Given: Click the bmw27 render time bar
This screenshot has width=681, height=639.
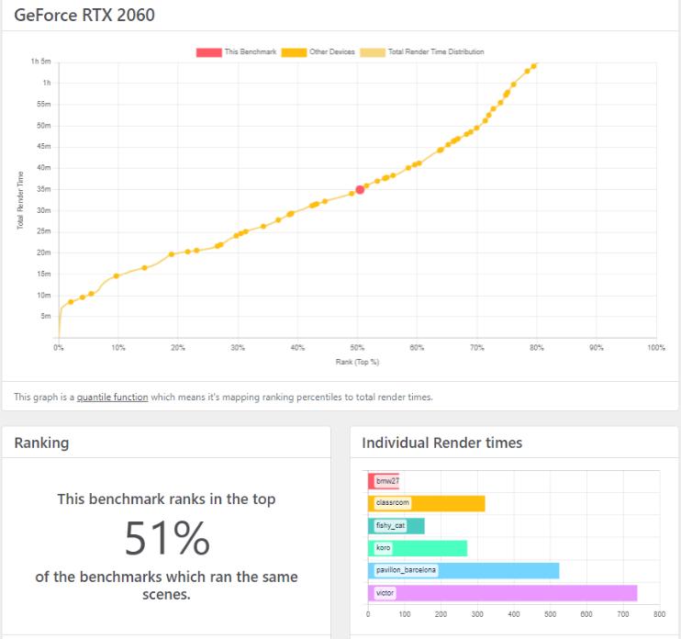Looking at the screenshot, I should tap(384, 481).
